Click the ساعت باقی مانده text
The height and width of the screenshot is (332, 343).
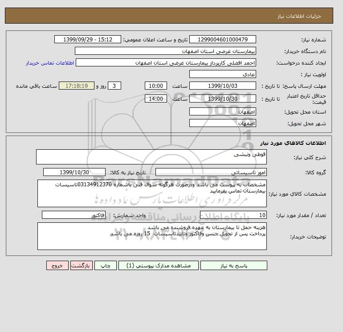[x=37, y=86]
